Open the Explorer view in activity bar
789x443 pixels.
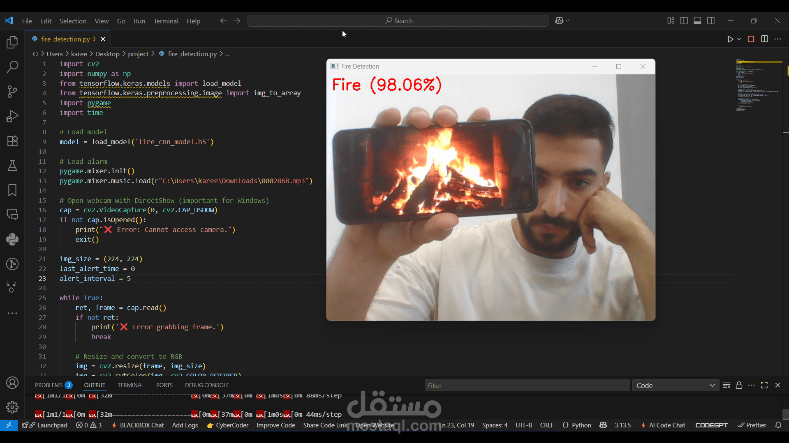[12, 42]
